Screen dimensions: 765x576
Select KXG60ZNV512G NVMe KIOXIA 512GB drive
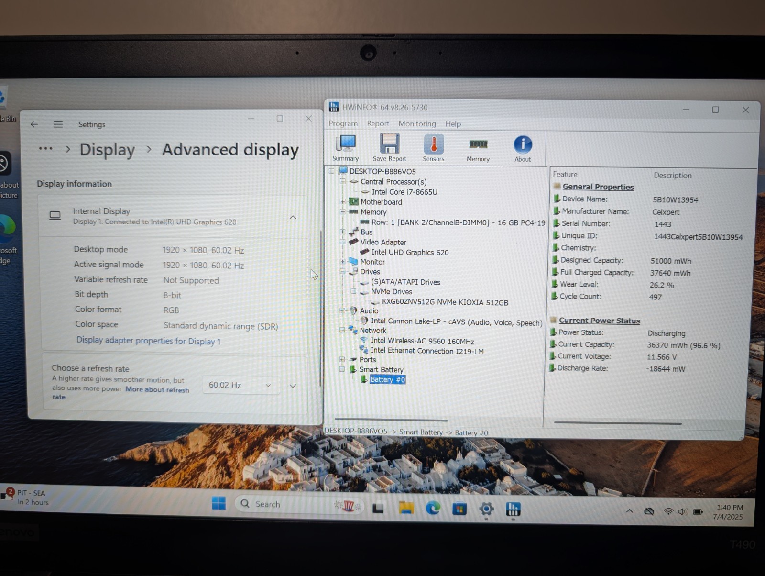445,302
